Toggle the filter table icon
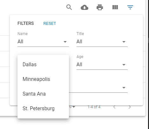 pos(130,7)
